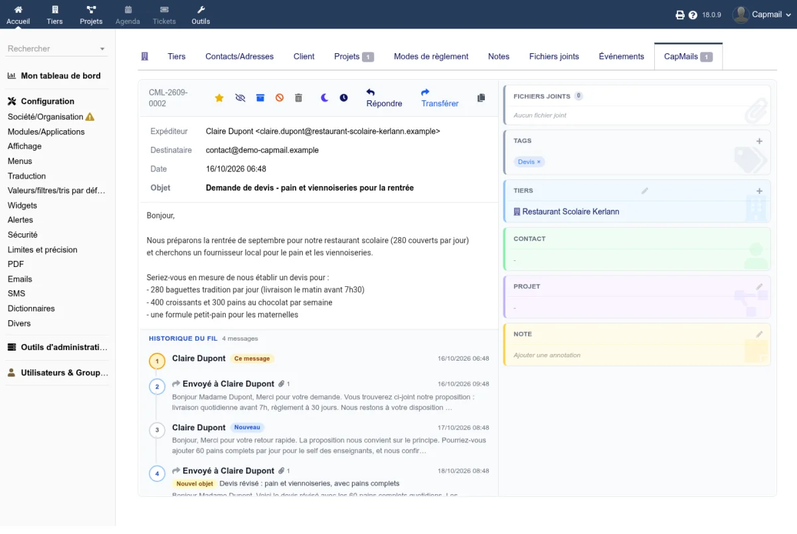797x534 pixels.
Task: Open the help question-mark icon
Action: [693, 15]
